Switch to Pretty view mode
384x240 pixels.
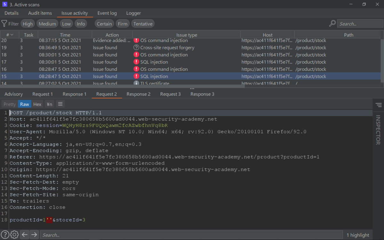10,104
